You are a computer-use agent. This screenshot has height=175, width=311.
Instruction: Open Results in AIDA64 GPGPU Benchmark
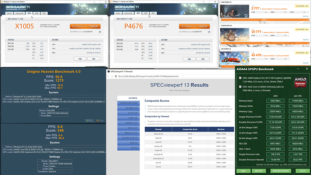[259, 171]
